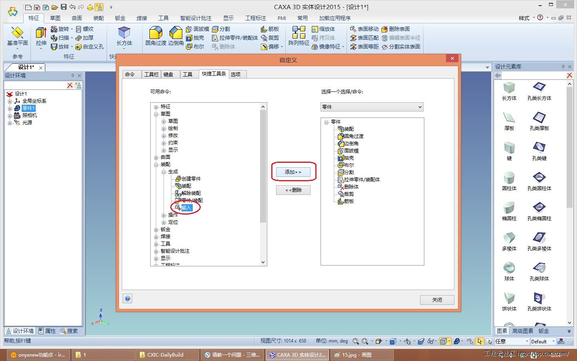Open CXIC-DailyBuild from the taskbar
Viewport: 577px width, 361px height.
tap(167, 355)
